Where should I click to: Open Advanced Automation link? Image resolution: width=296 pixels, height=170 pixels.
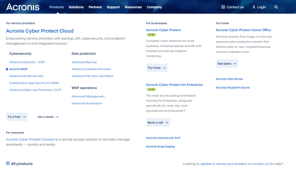point(87,103)
